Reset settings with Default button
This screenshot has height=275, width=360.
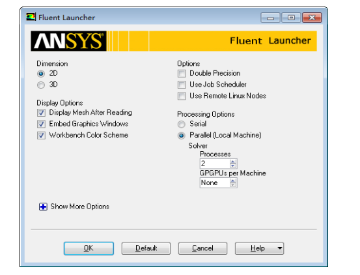[x=146, y=248]
